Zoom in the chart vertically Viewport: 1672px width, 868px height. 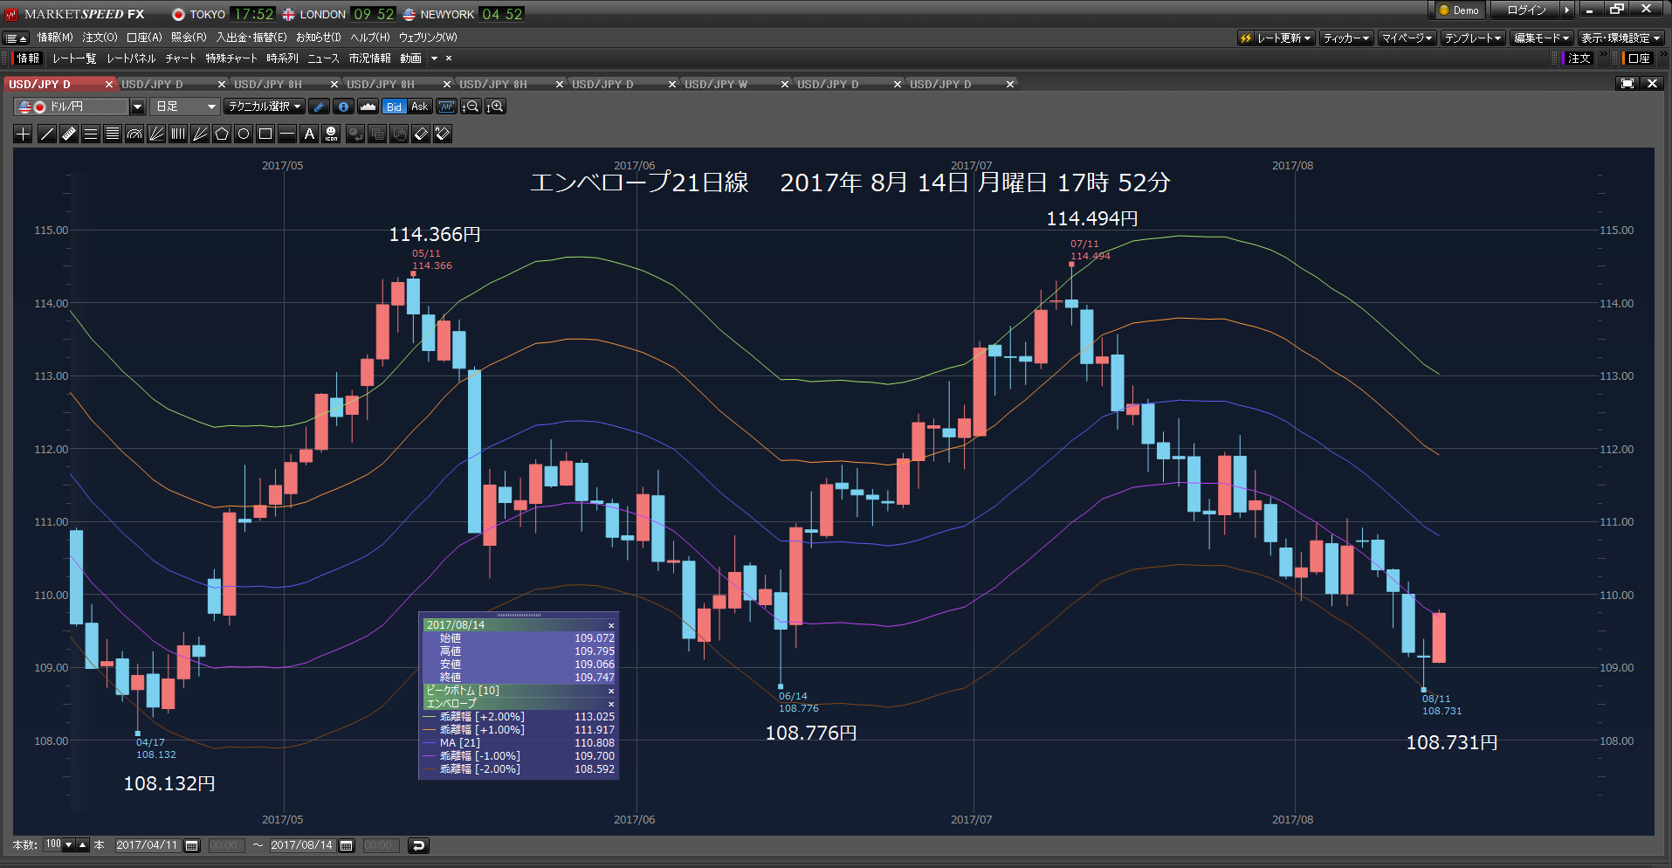[495, 107]
